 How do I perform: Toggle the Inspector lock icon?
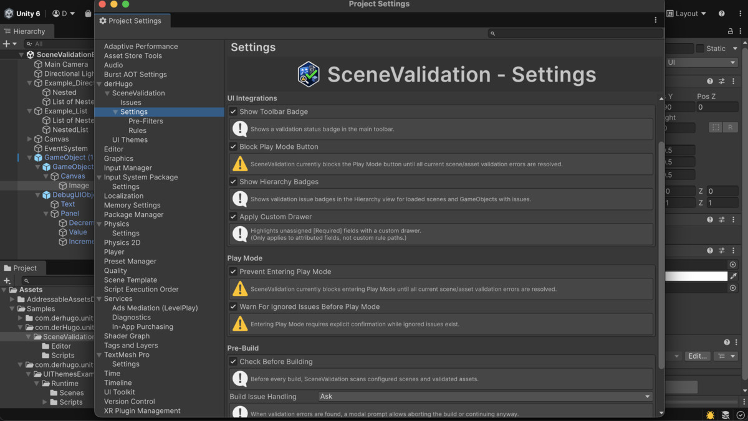click(x=731, y=31)
